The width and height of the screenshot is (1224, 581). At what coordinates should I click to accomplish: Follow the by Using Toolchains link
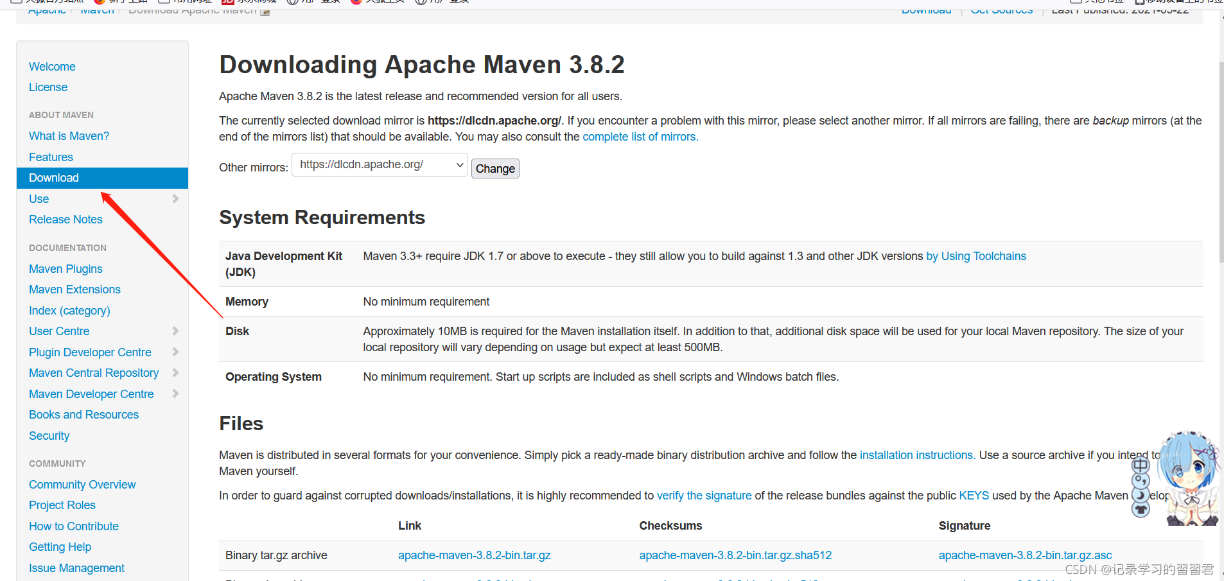pos(976,256)
